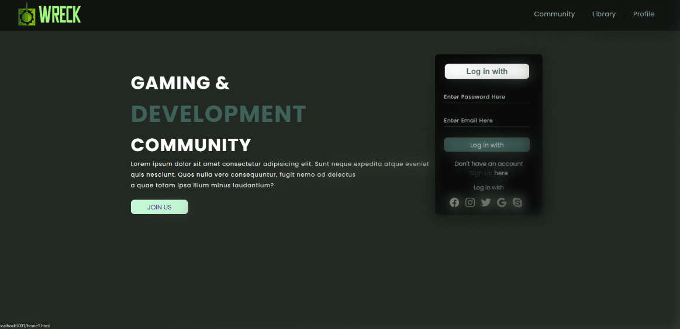Submit using the green Log in with button

486,145
